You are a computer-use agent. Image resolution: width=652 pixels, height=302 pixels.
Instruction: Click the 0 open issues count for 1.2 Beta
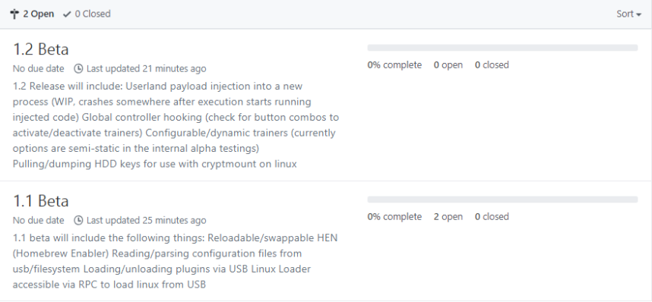tap(448, 65)
